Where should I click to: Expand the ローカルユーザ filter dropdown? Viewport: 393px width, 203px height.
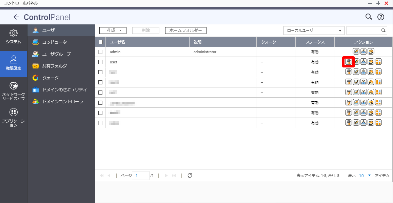(314, 30)
